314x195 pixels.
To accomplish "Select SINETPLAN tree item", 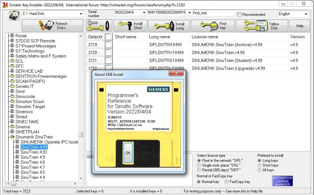I will point(27,132).
